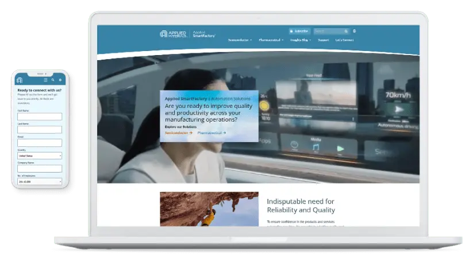
Task: Click the Applied SmartFactory logo text
Action: coord(203,34)
